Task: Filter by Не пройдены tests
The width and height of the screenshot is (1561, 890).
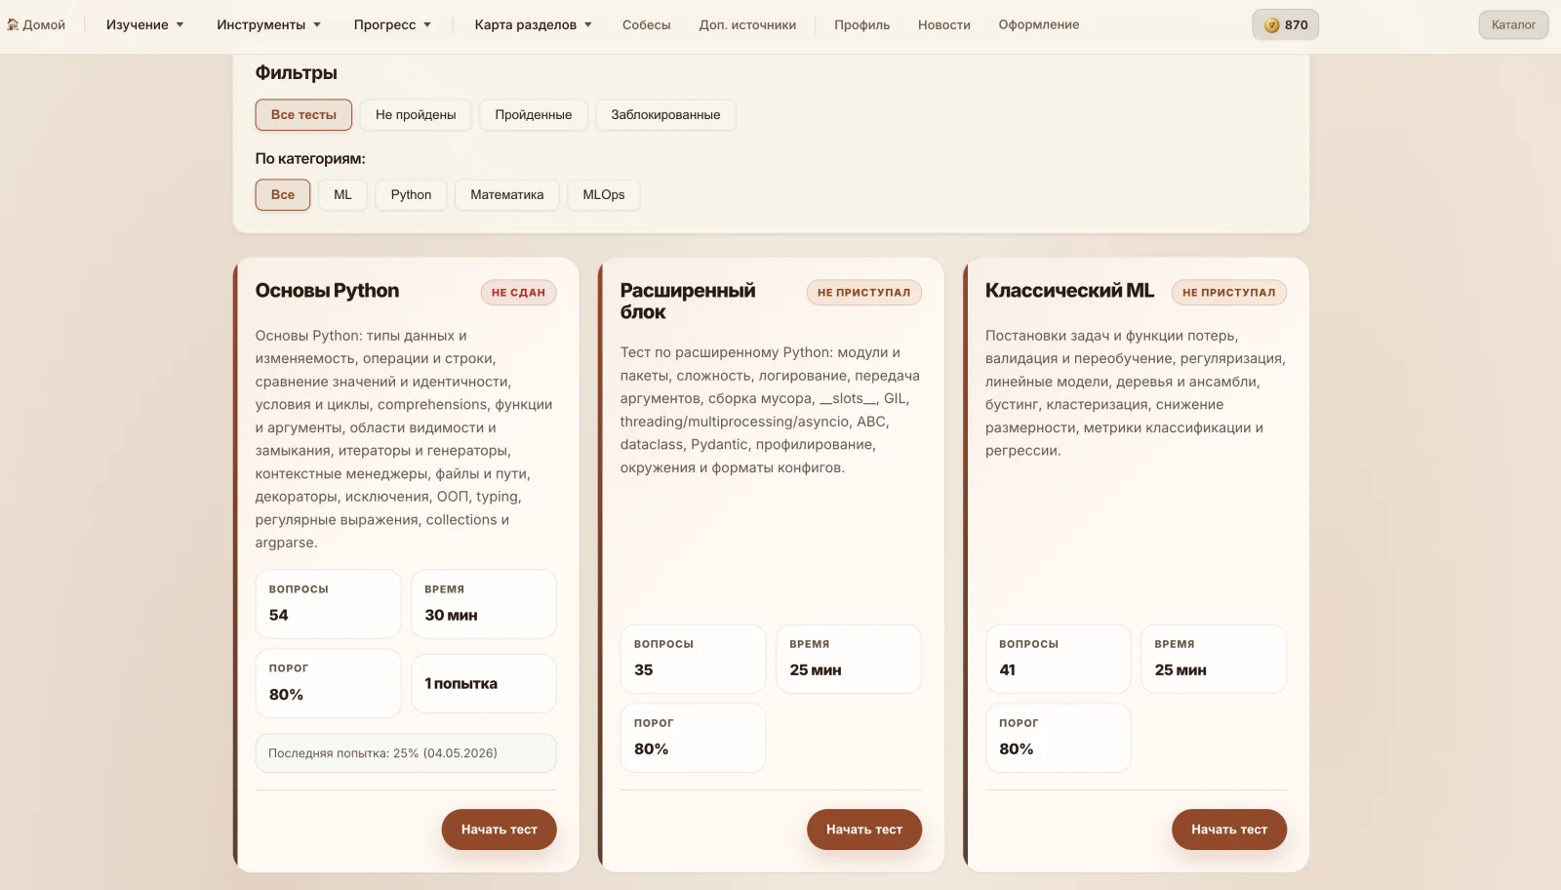Action: (416, 114)
